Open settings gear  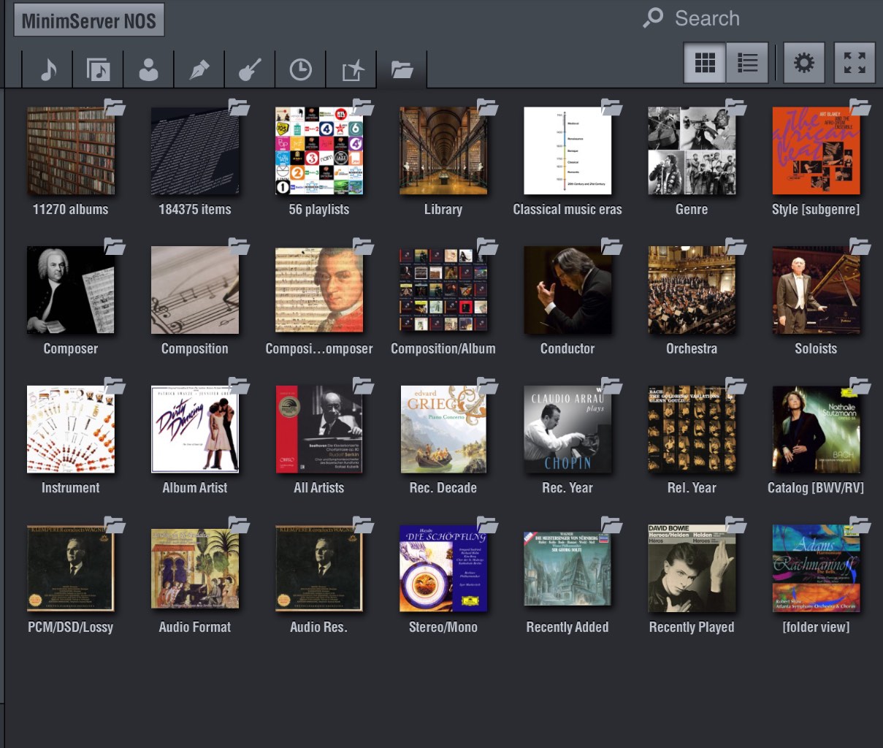(x=804, y=63)
